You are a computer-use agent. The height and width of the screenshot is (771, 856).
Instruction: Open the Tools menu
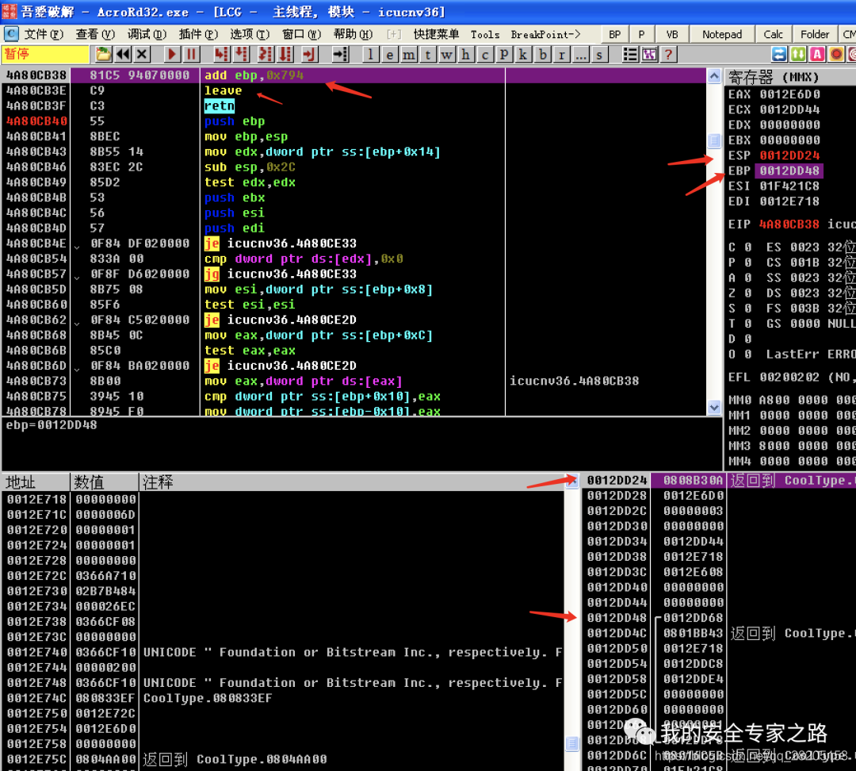485,34
